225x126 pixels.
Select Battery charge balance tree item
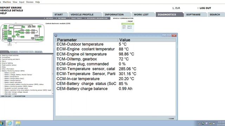tap(13, 80)
